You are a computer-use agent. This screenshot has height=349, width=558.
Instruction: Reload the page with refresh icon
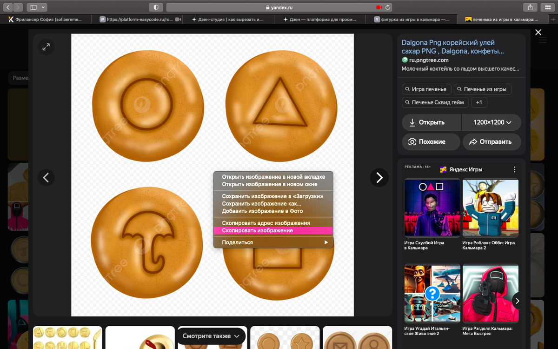(387, 7)
